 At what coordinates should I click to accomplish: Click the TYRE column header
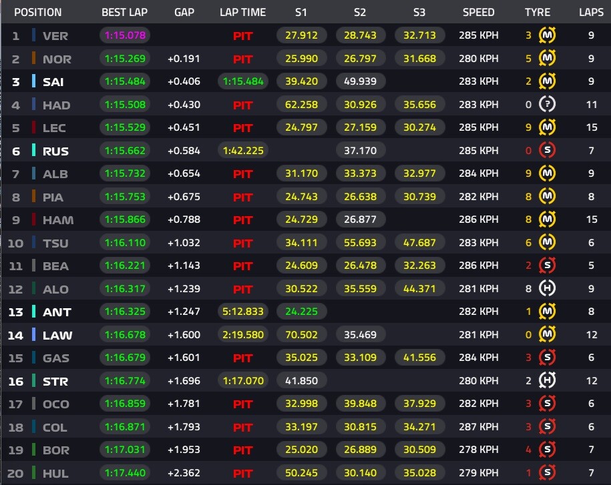coord(538,13)
